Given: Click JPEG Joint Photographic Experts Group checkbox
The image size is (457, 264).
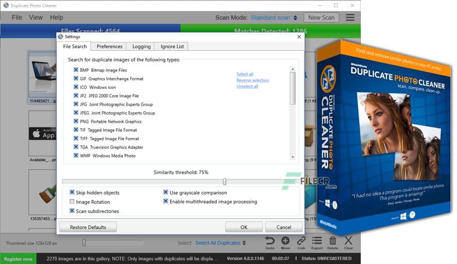Looking at the screenshot, I should click(76, 112).
